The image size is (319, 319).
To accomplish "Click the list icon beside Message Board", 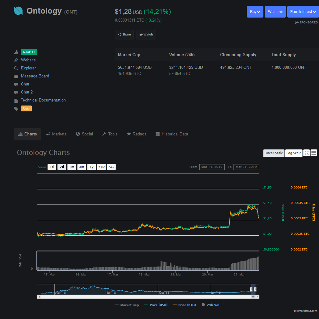I will (16, 76).
